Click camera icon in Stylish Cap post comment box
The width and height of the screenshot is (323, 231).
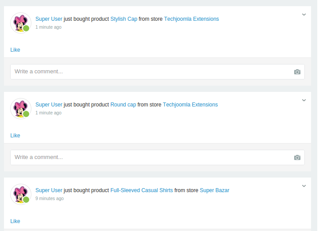point(297,72)
